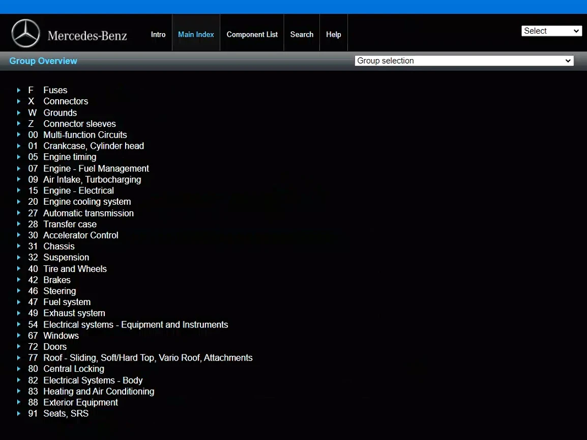Click the arrow next to 47 Fuel system

[x=19, y=302]
